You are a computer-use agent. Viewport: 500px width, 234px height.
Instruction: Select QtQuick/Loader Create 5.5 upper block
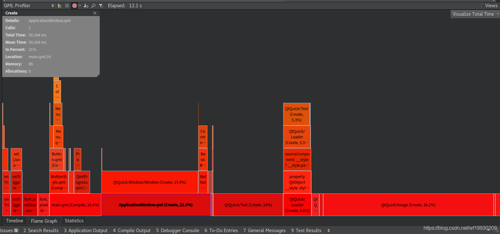pos(297,137)
